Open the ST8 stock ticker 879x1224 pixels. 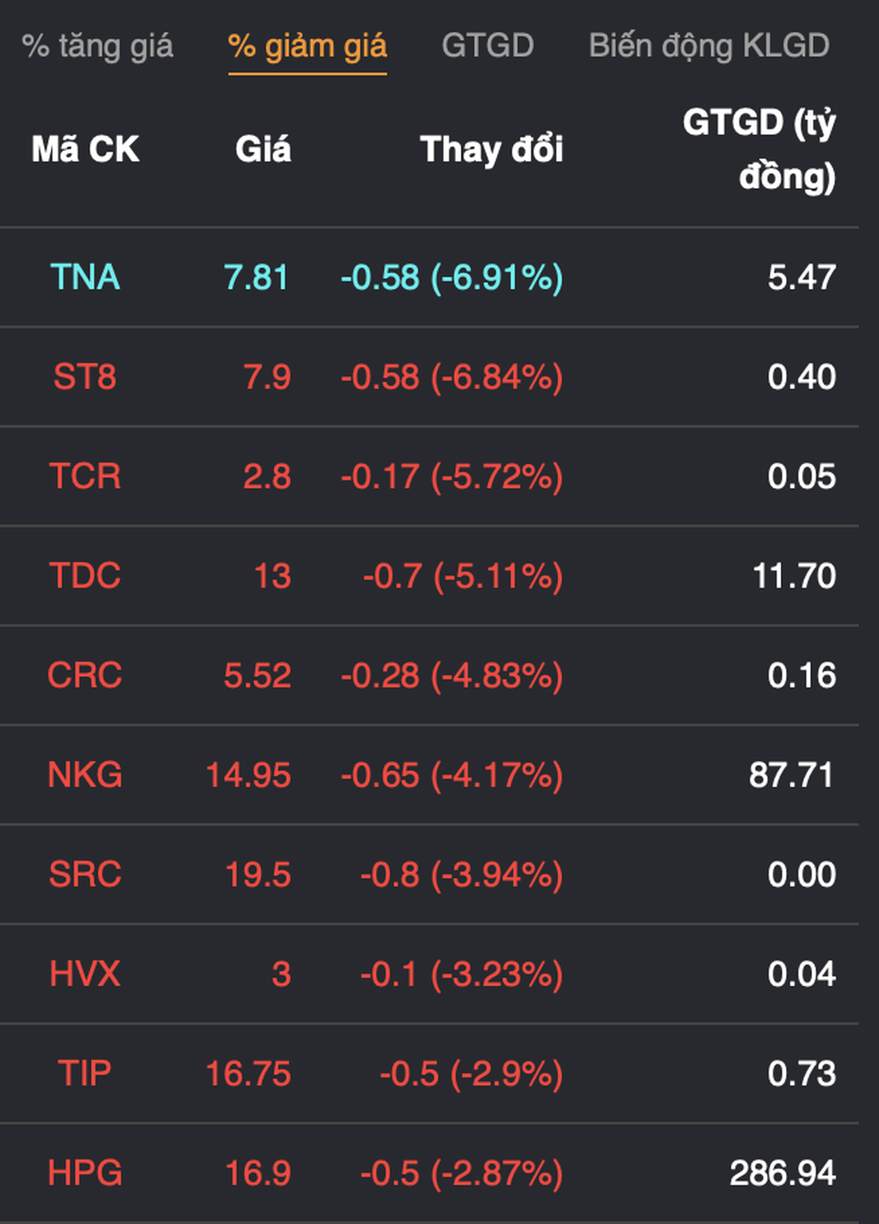pos(84,377)
